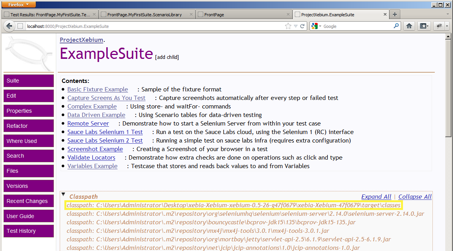This screenshot has height=251, width=453.
Task: Click the vertical scrollbar thumb
Action: point(448,88)
